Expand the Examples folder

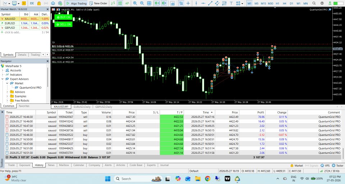pos(7,96)
